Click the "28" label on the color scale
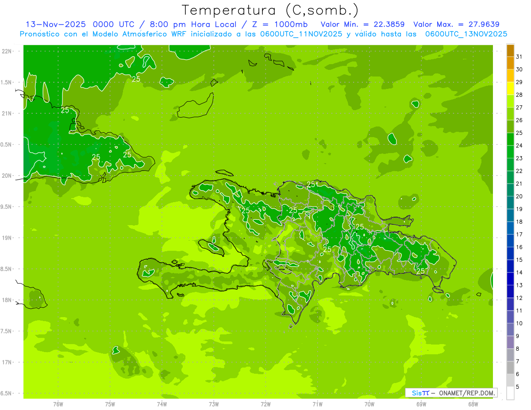This screenshot has width=531, height=410. point(519,95)
